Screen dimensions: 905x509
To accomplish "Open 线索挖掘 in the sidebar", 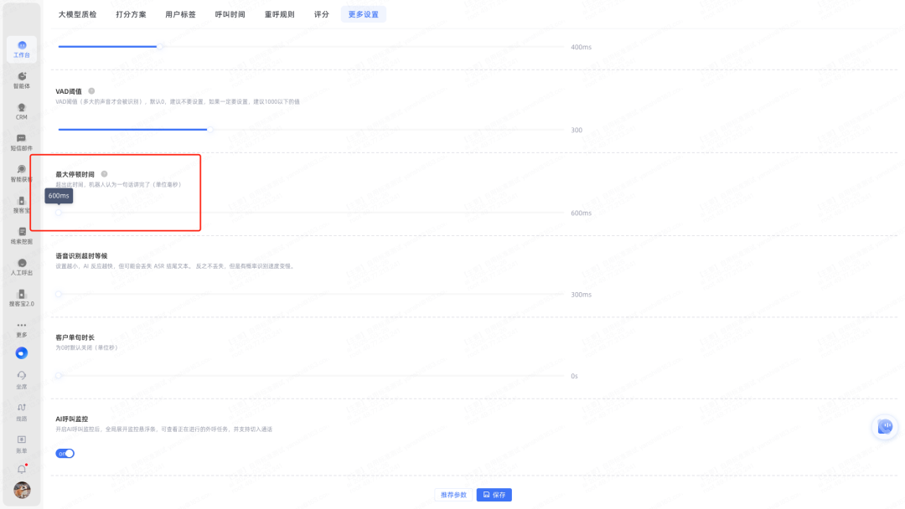I will [x=22, y=235].
